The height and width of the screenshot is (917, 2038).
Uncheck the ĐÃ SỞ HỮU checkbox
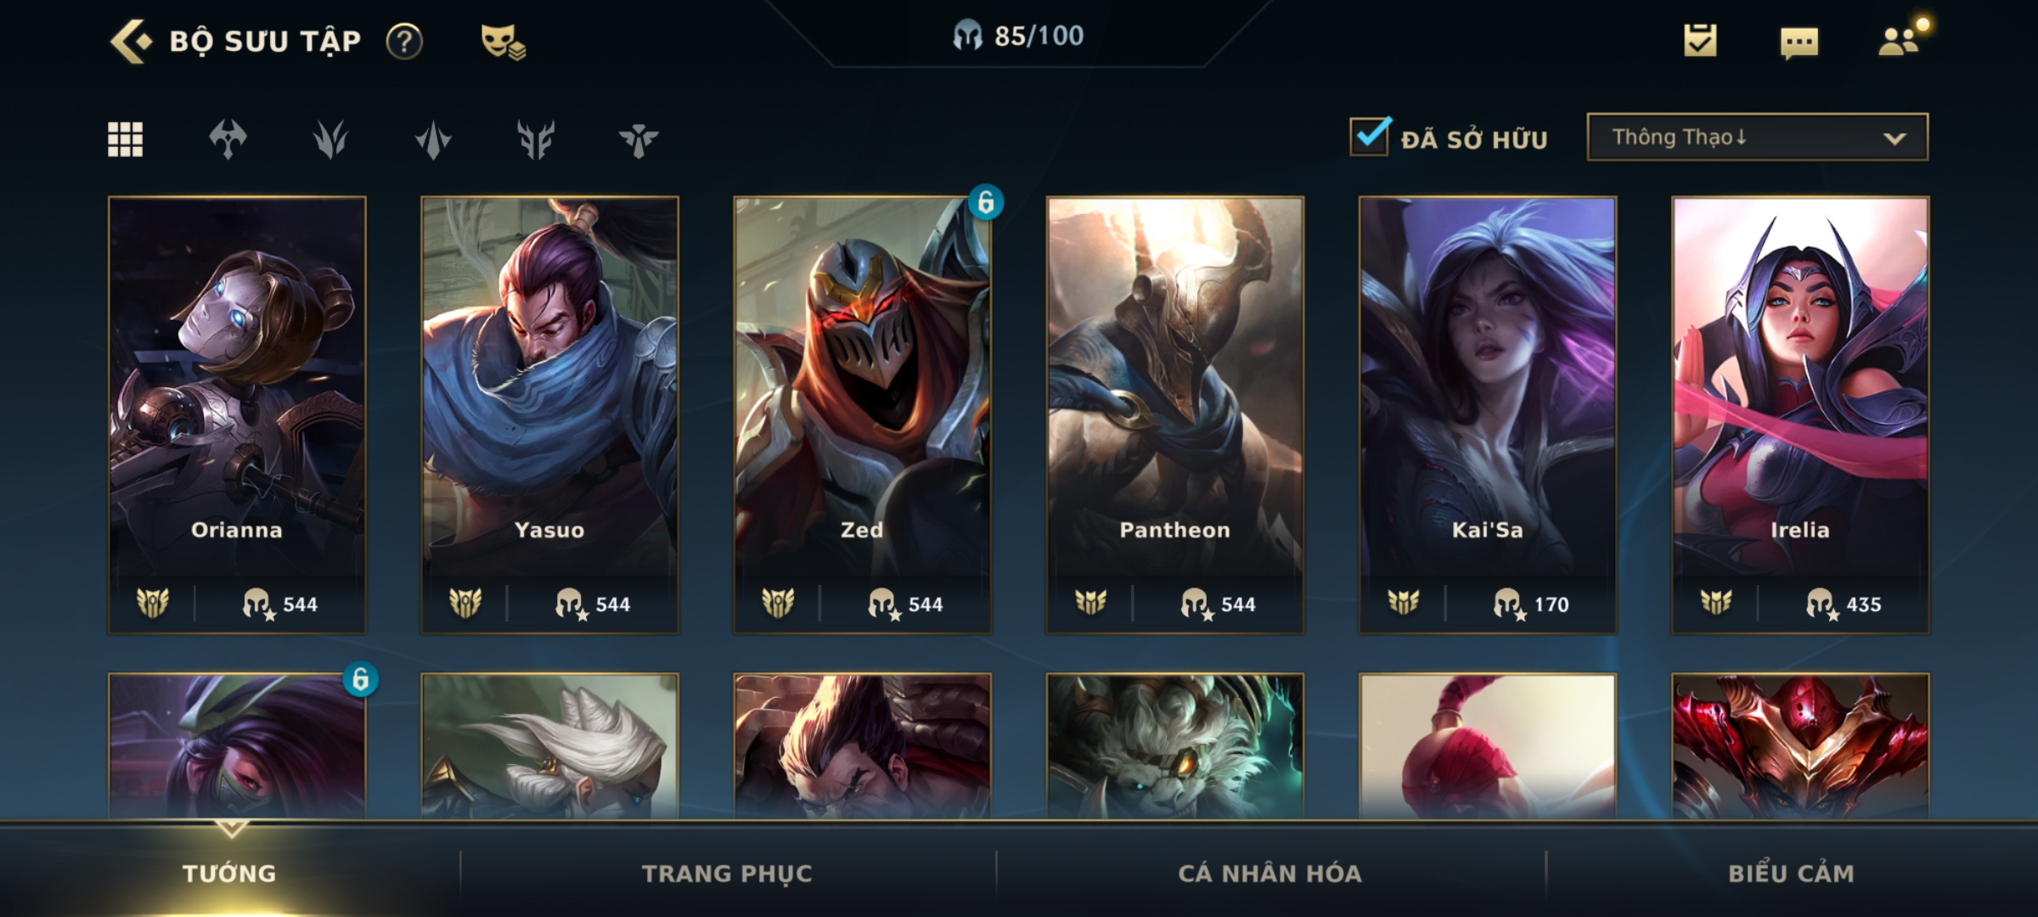tap(1370, 136)
